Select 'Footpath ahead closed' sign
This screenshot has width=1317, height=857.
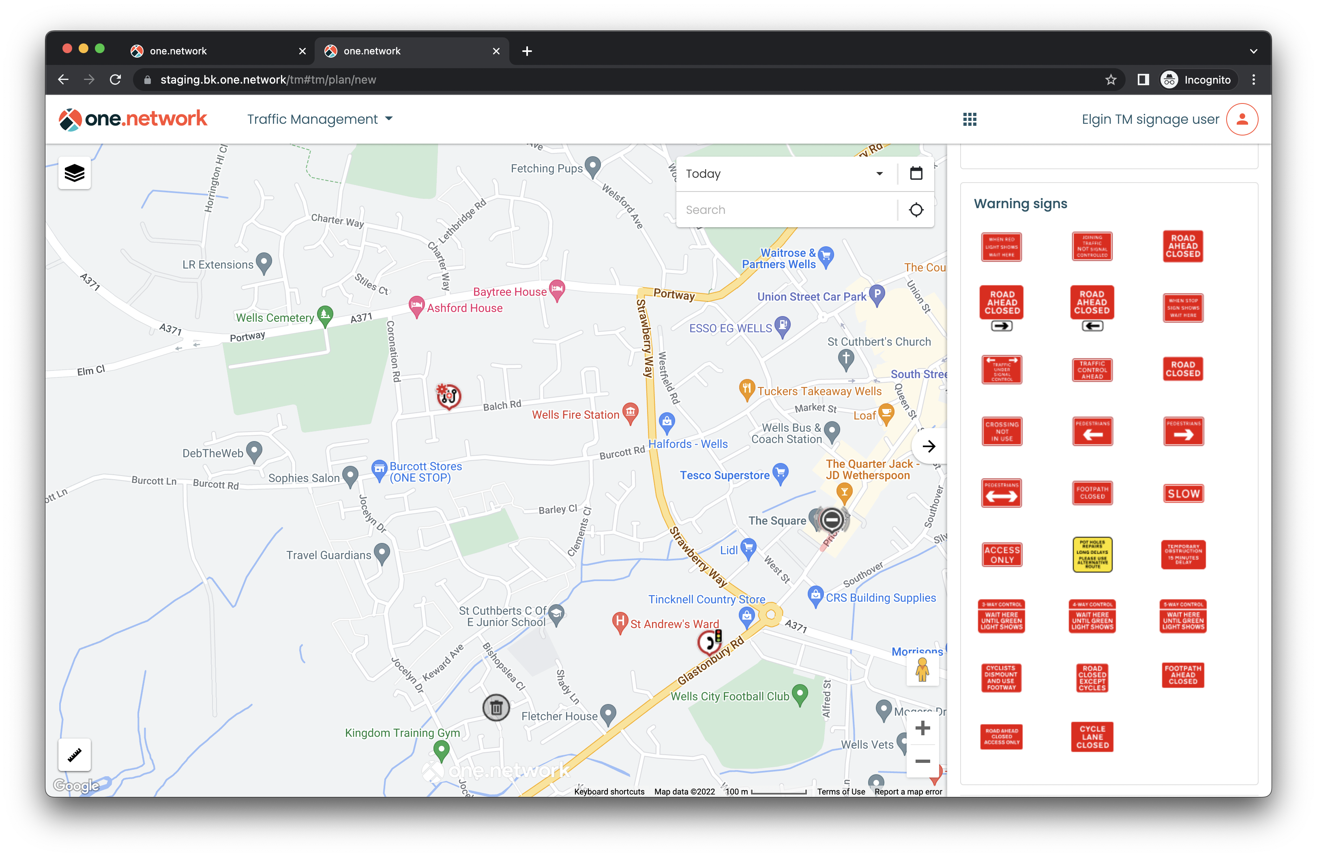point(1183,675)
